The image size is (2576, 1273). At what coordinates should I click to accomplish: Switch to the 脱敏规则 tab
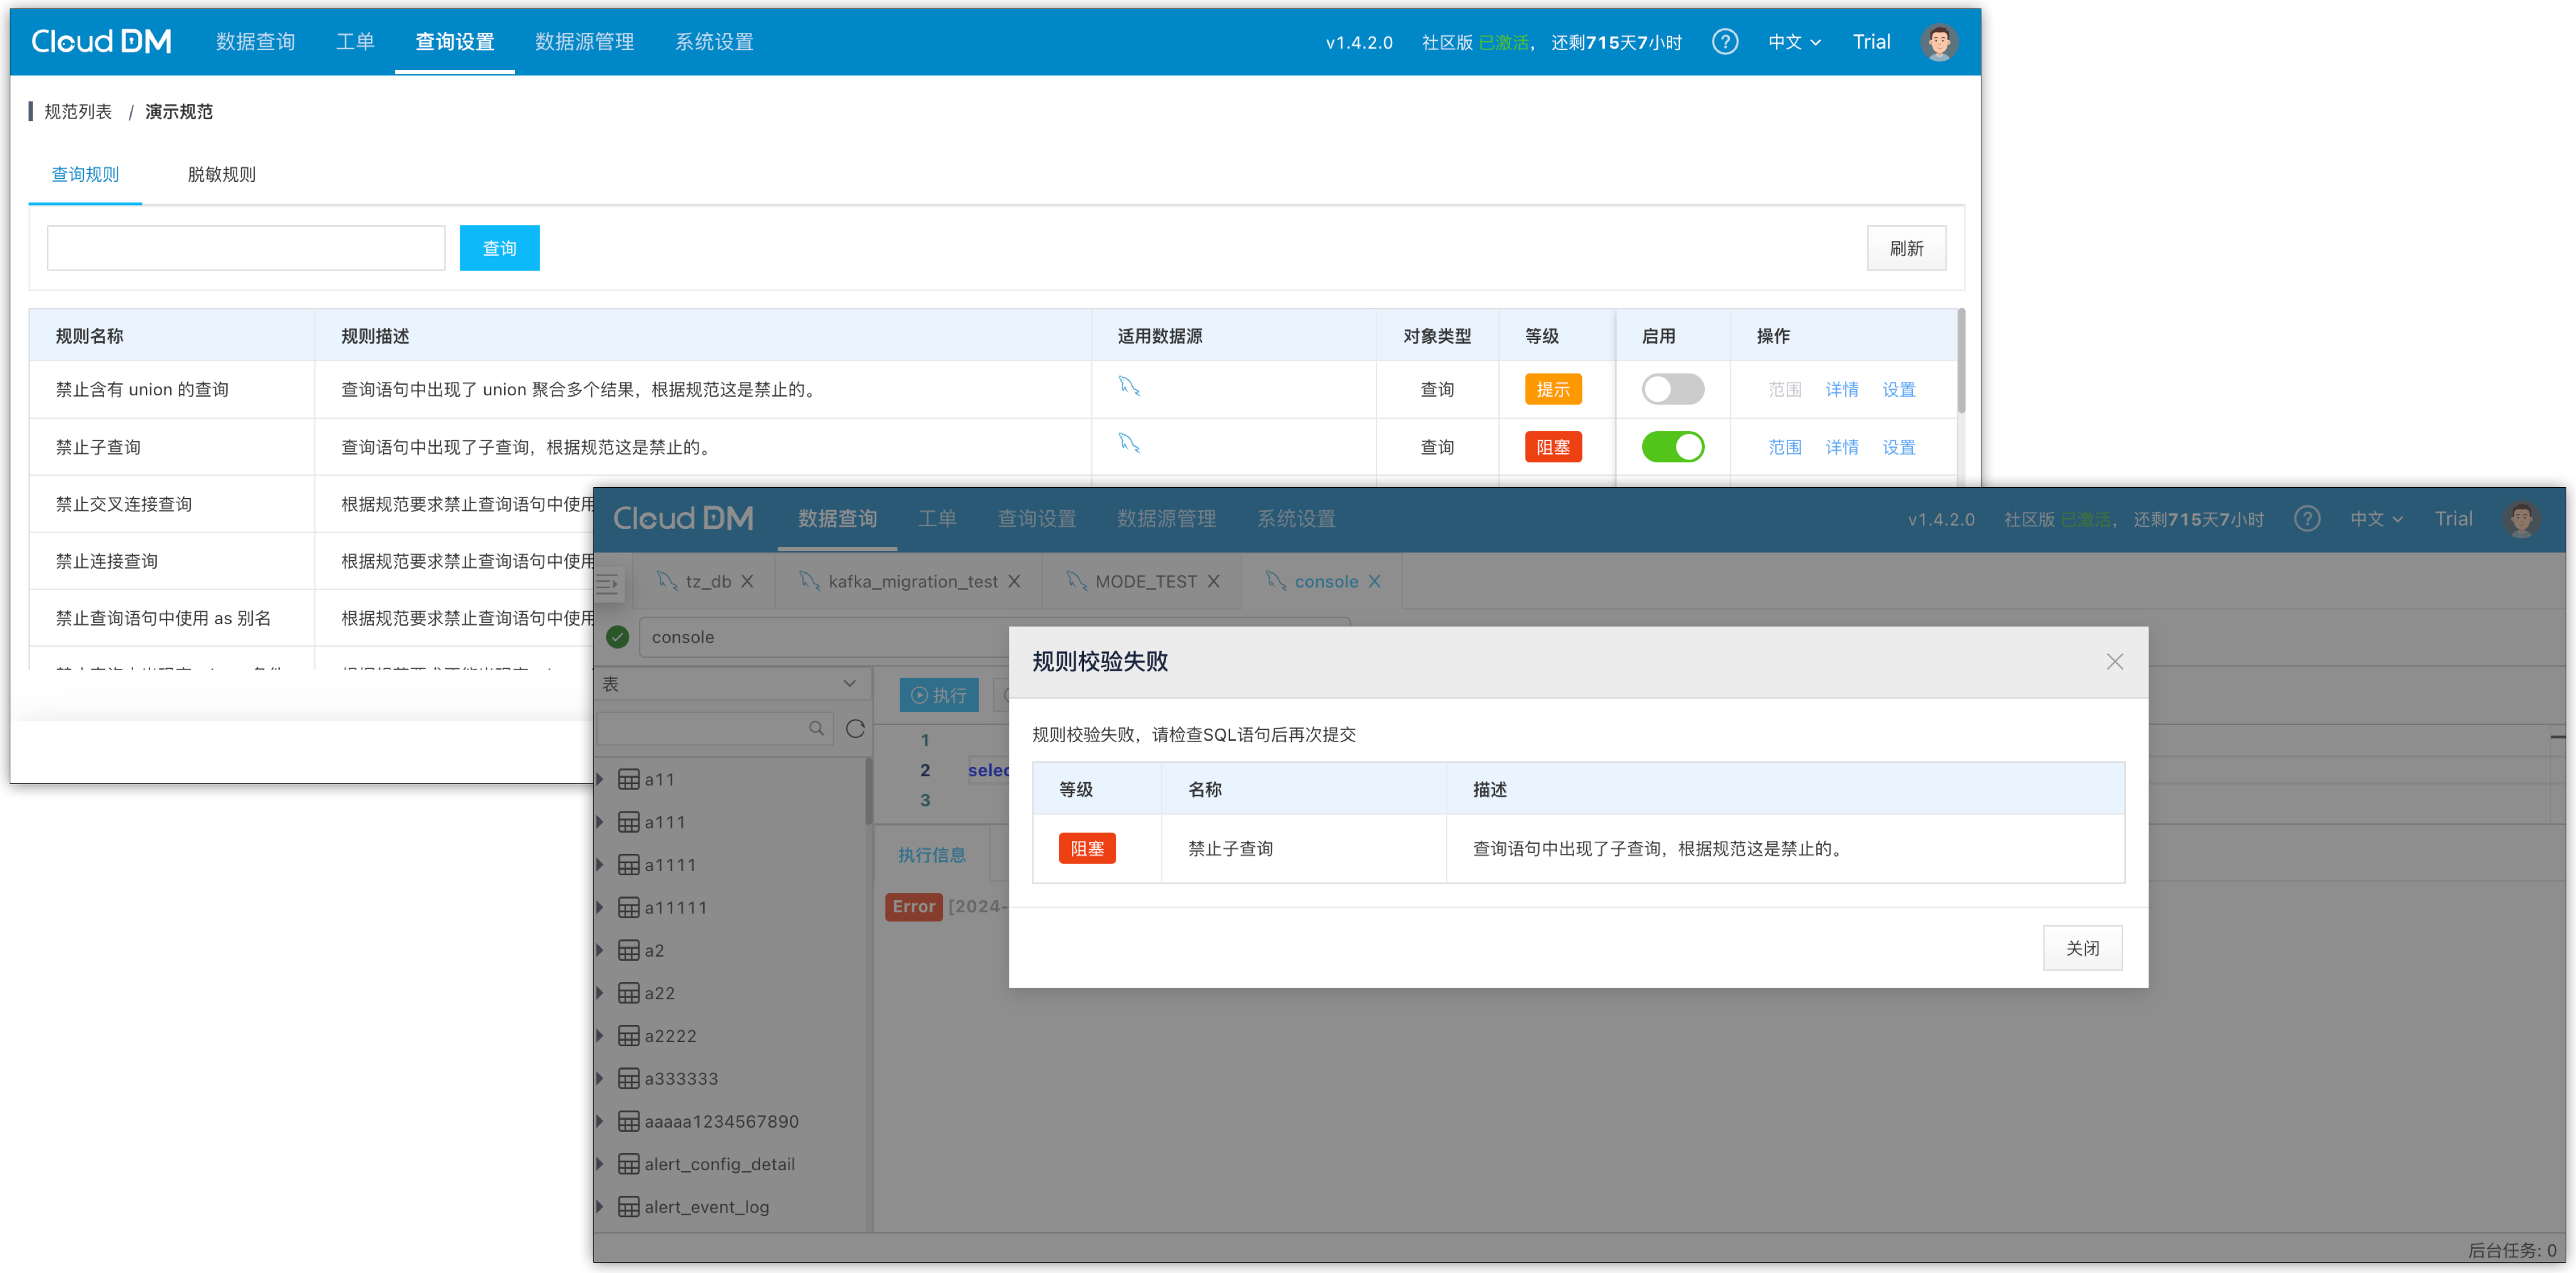point(221,174)
